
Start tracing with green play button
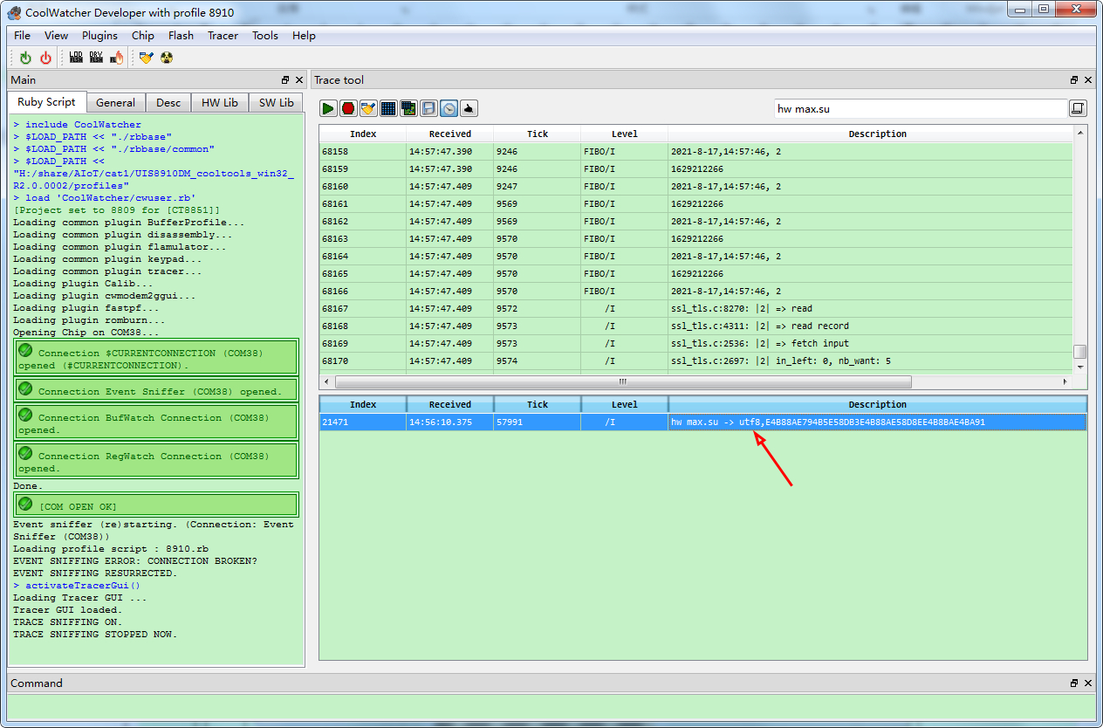tap(328, 108)
